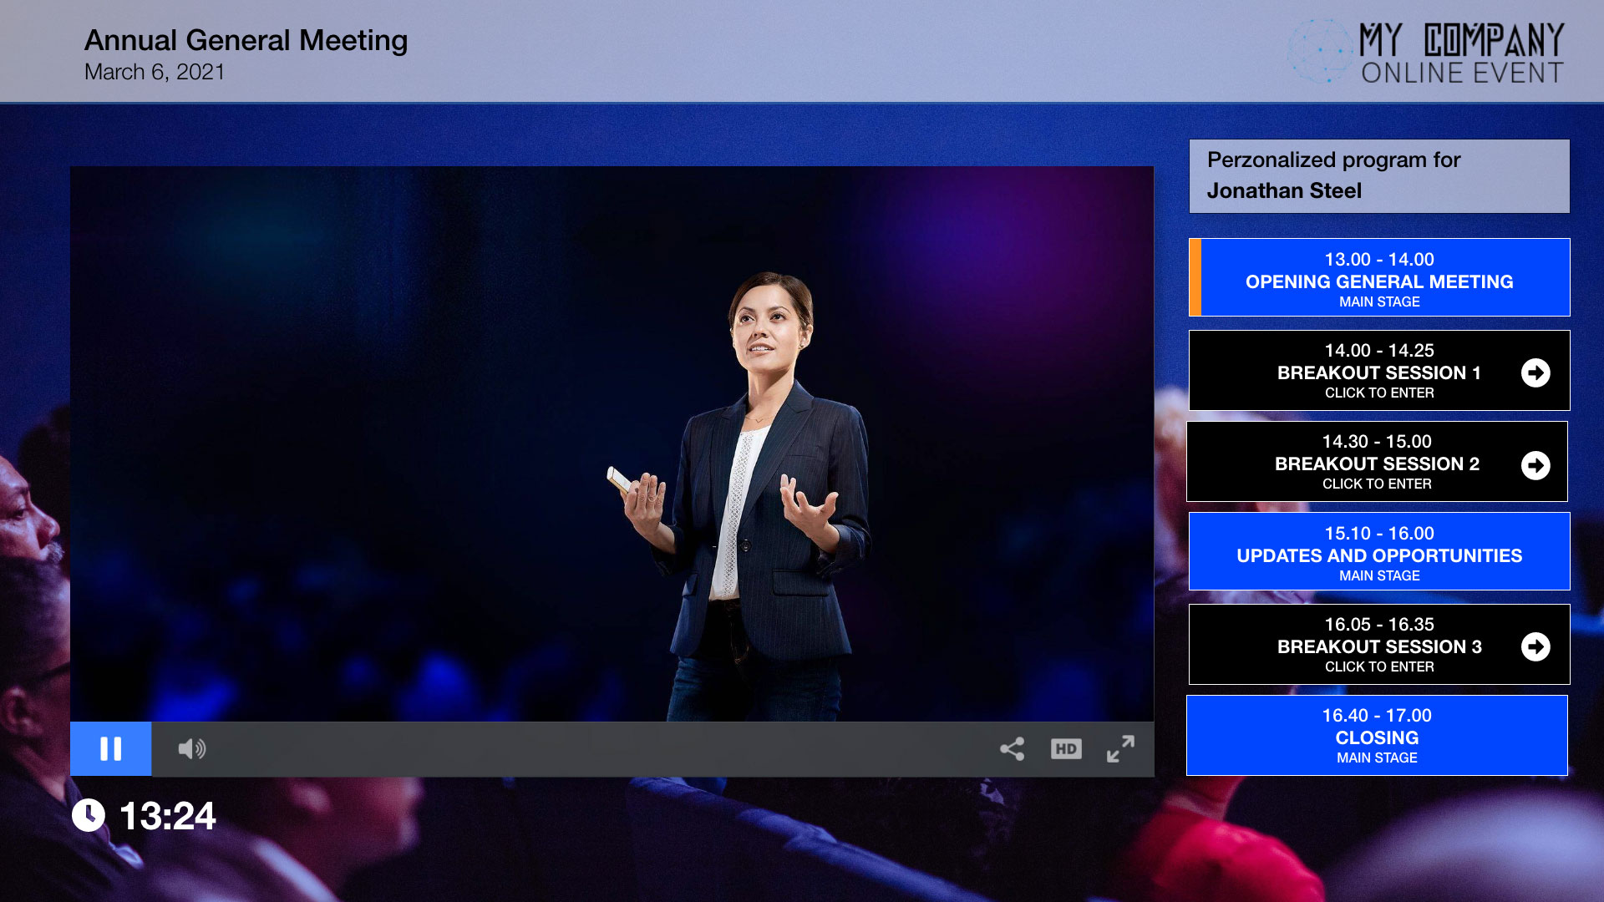This screenshot has height=902, width=1604.
Task: Toggle HD video quality
Action: (x=1066, y=749)
